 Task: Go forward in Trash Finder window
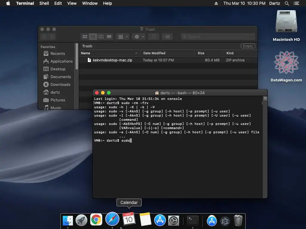point(52,37)
